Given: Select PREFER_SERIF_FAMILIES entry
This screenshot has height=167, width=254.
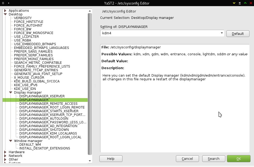Looking at the screenshot, I should (x=33, y=55).
